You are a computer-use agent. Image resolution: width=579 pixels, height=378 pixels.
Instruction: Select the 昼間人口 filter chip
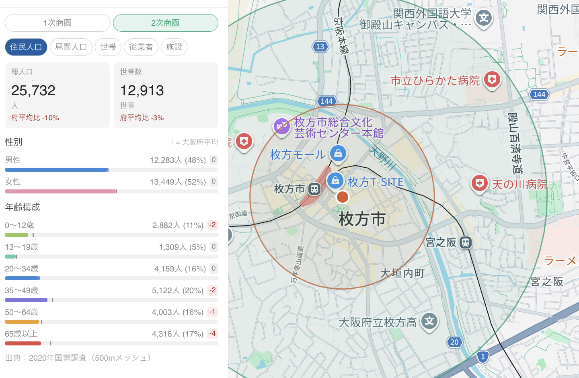coord(71,47)
